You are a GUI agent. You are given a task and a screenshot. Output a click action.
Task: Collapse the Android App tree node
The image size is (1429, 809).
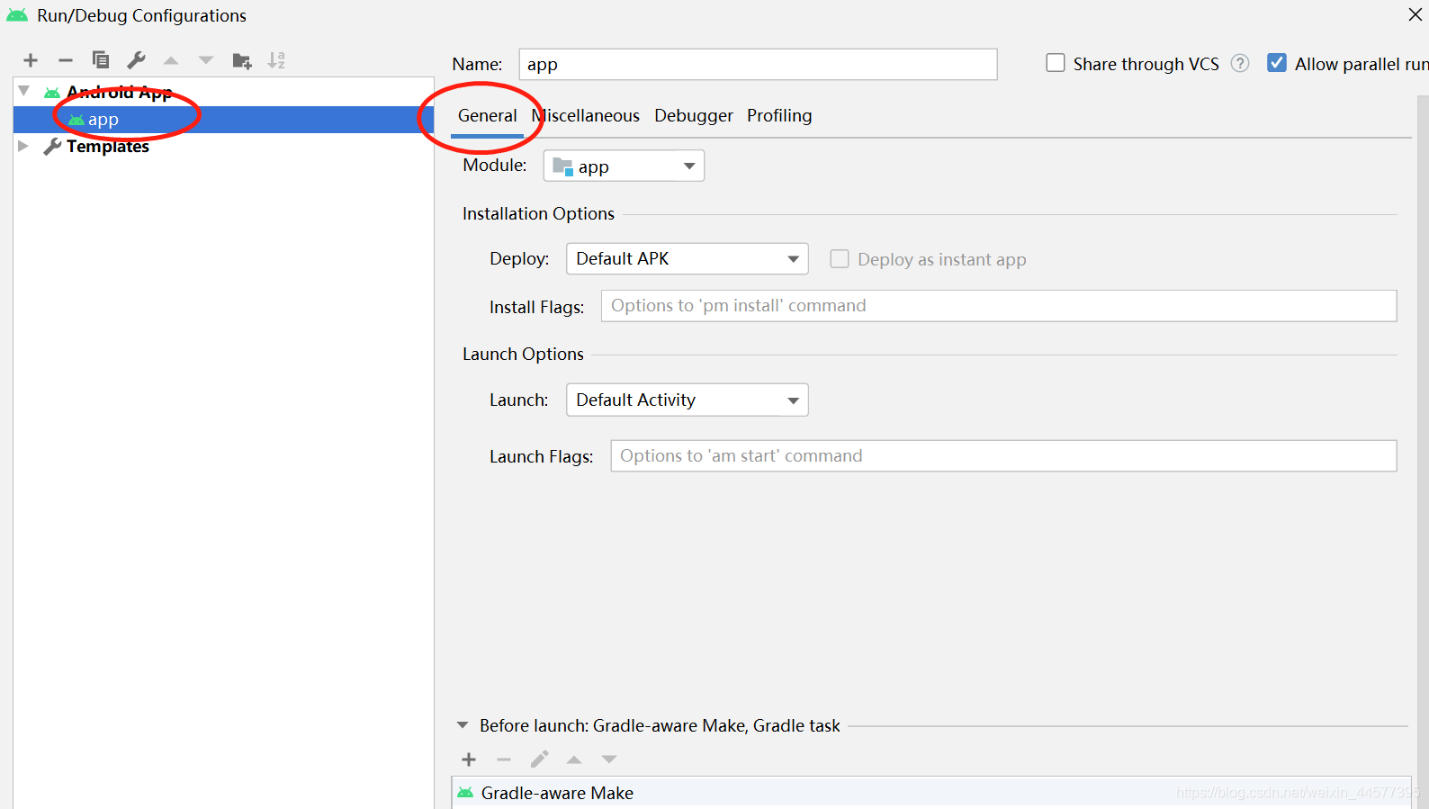coord(24,91)
